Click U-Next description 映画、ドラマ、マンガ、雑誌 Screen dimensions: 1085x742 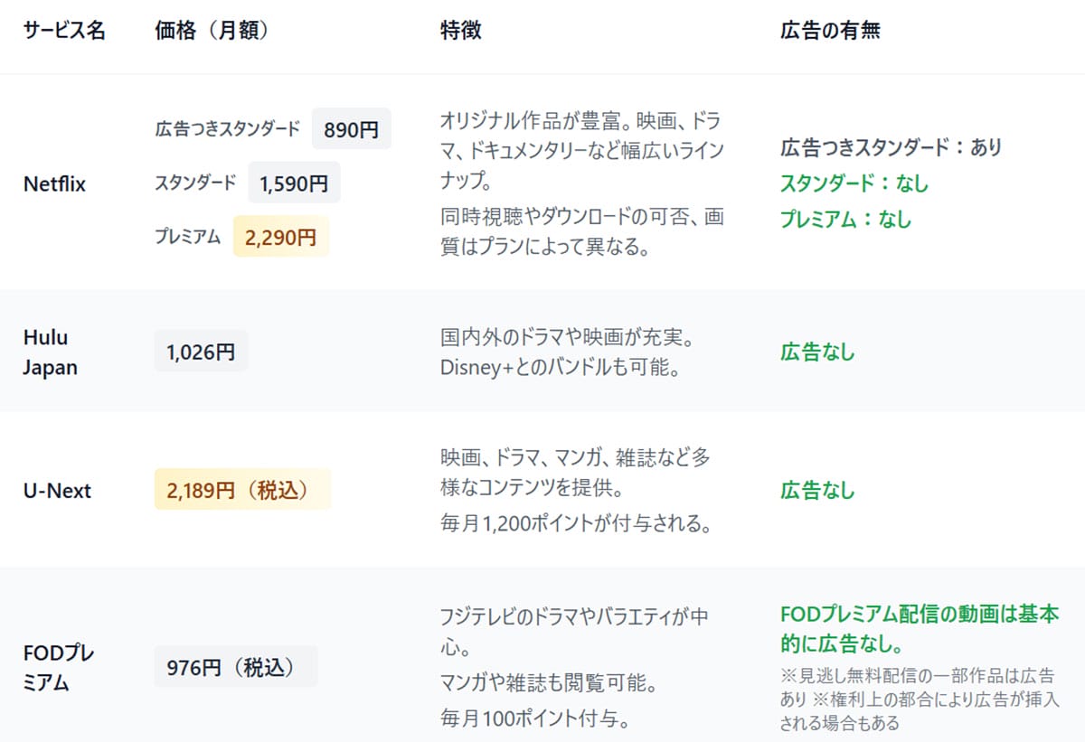[576, 472]
